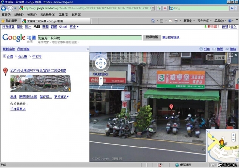Open the 編輯(E) menu
Image resolution: width=239 pixels, height=168 pixels.
[x=19, y=15]
